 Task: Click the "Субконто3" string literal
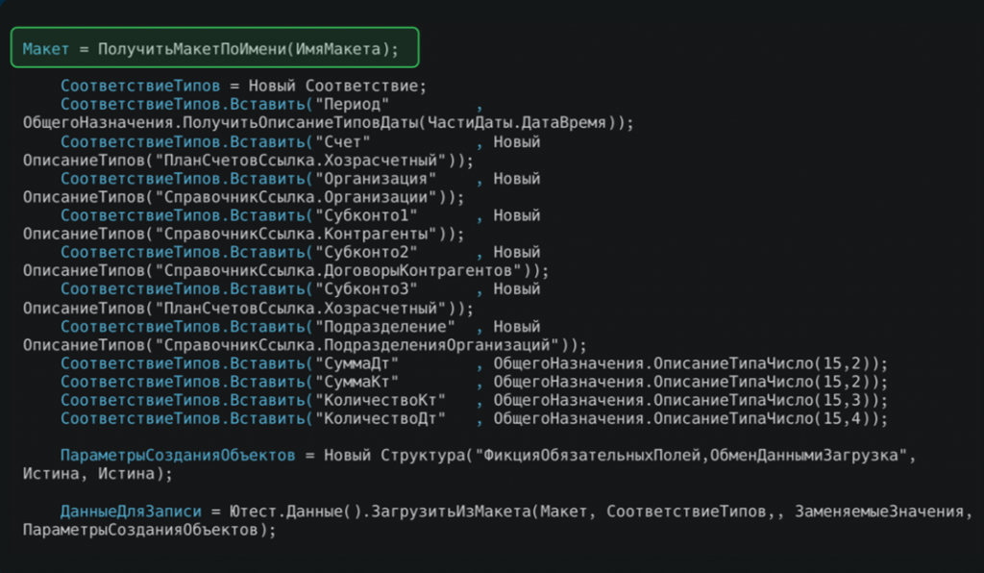(x=366, y=289)
